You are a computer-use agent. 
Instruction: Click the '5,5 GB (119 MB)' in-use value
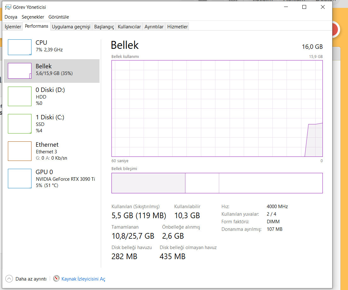pyautogui.click(x=139, y=215)
